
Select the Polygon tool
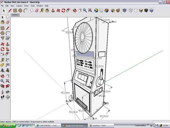coord(2,38)
